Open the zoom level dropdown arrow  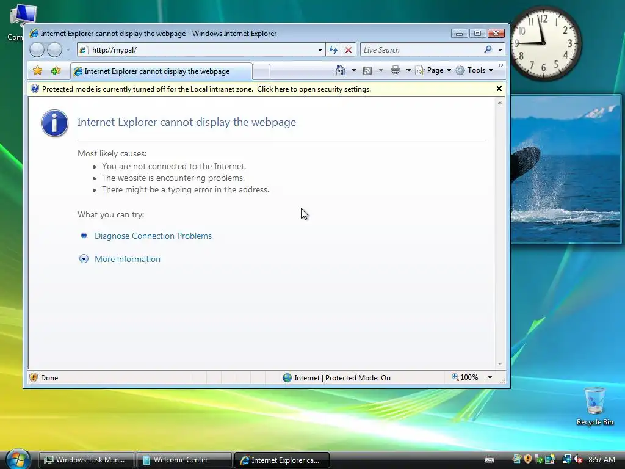point(490,377)
